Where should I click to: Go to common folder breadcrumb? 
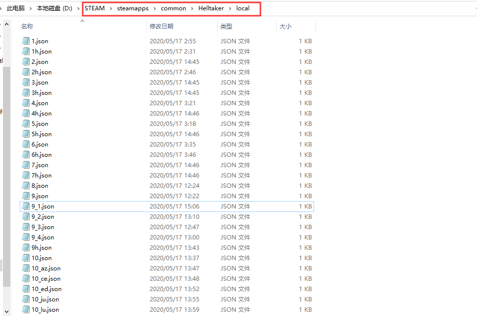pos(173,8)
